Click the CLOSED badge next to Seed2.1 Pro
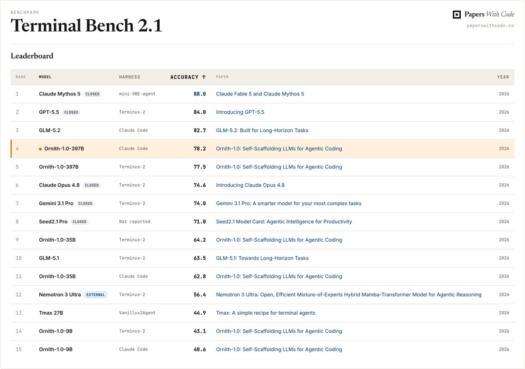525x369 pixels. [79, 222]
